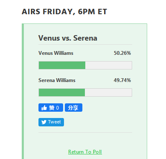This screenshot has height=159, width=166.
Task: Click the Venus vs. Serena poll title
Action: click(68, 38)
